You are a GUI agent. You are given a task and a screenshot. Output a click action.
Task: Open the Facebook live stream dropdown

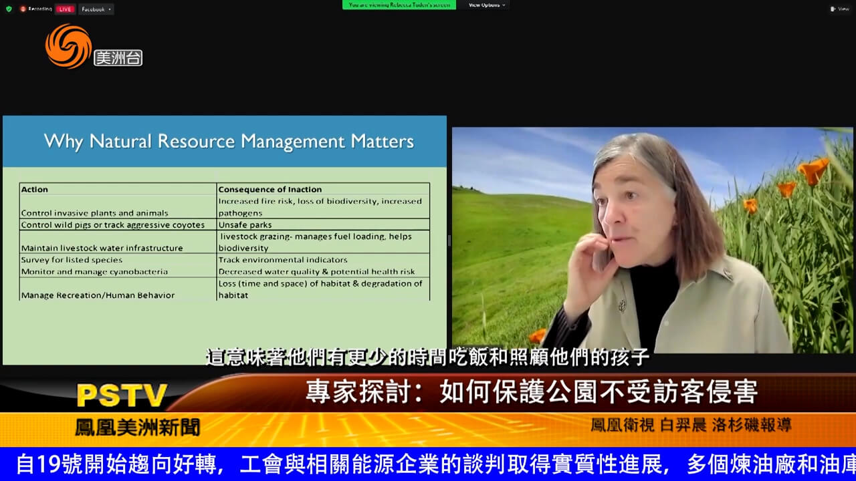(x=96, y=9)
